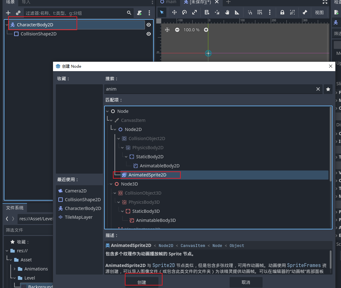Image resolution: width=341 pixels, height=288 pixels.
Task: Click 创建 button to create node
Action: (142, 282)
